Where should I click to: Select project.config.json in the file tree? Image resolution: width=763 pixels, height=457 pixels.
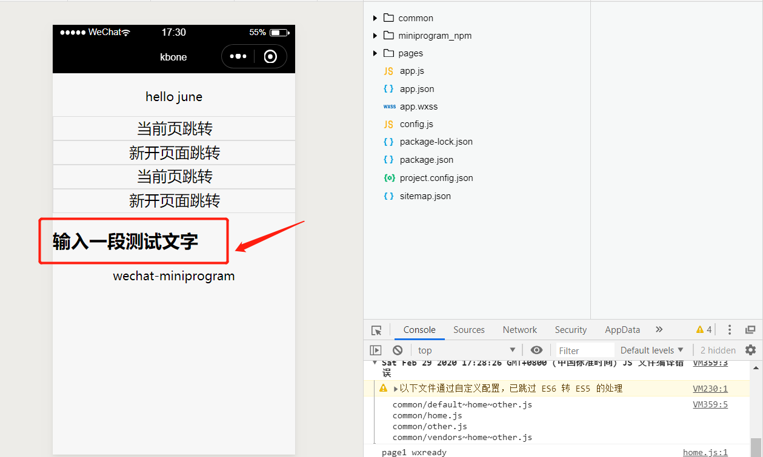tap(436, 178)
